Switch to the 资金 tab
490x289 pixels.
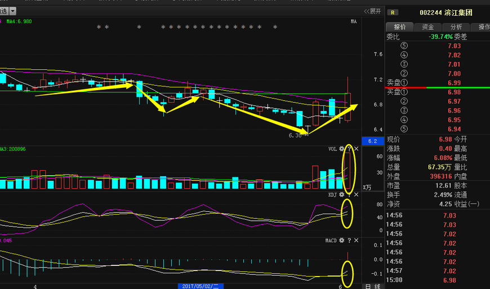tap(428, 27)
